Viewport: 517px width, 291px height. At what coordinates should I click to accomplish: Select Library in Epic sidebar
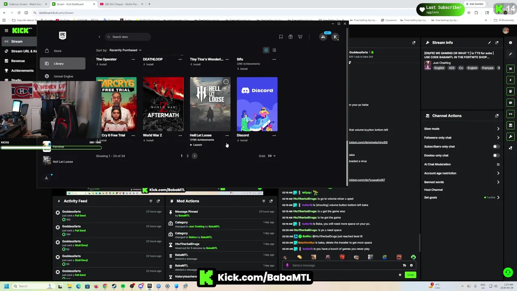tap(63, 63)
